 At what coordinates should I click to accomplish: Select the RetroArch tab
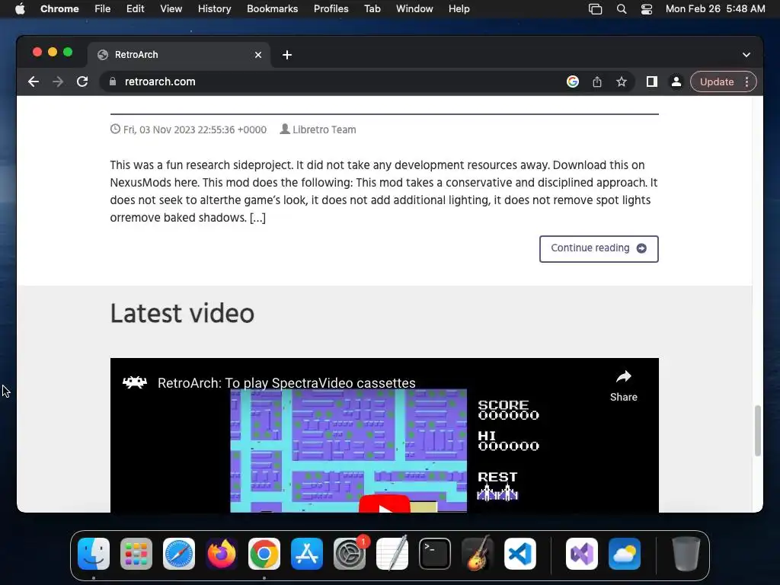(x=179, y=55)
